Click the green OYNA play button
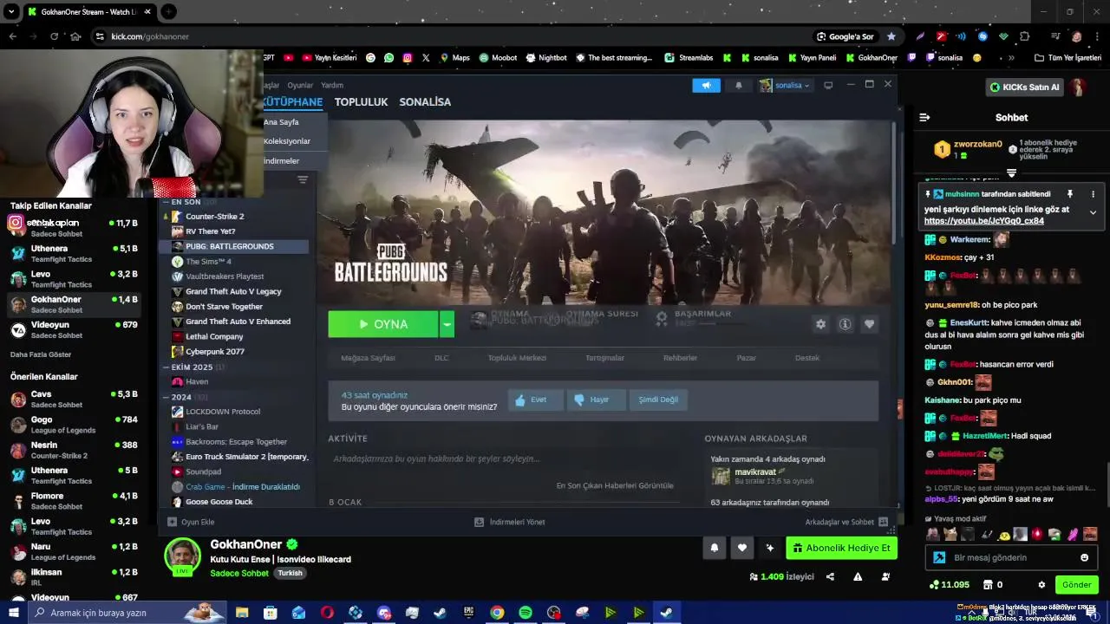The width and height of the screenshot is (1110, 624). click(x=382, y=324)
